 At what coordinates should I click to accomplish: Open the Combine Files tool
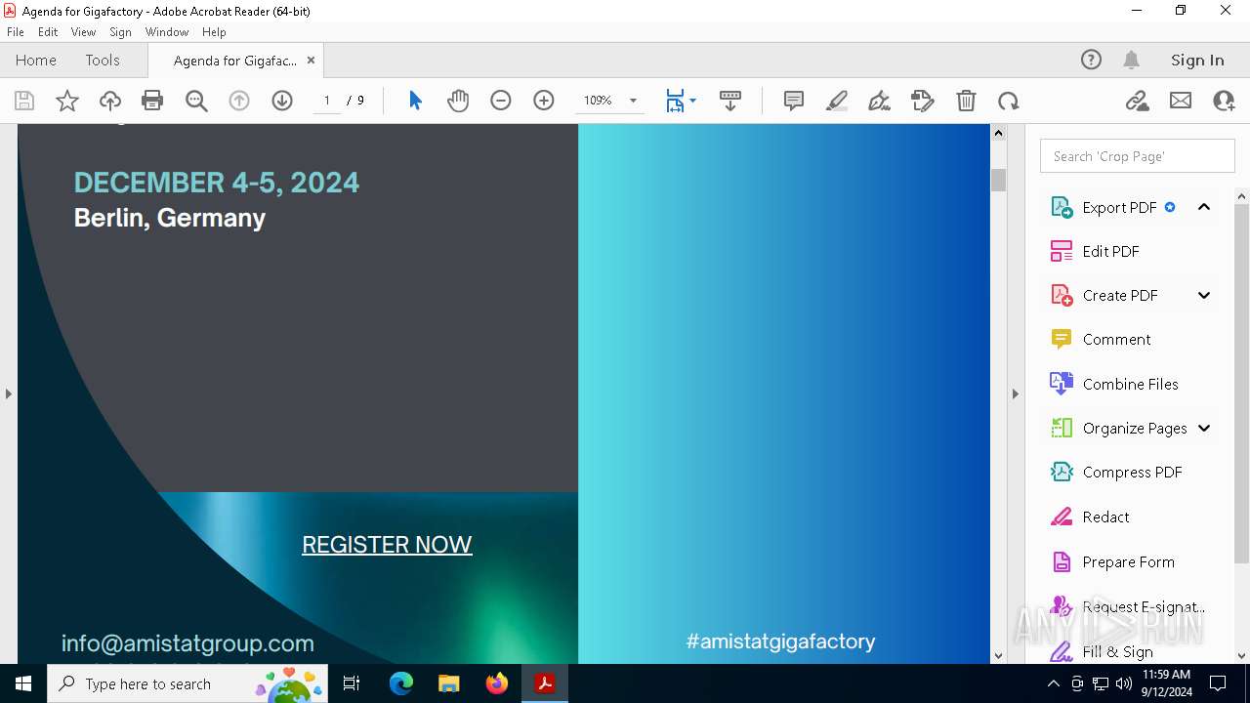coord(1130,384)
